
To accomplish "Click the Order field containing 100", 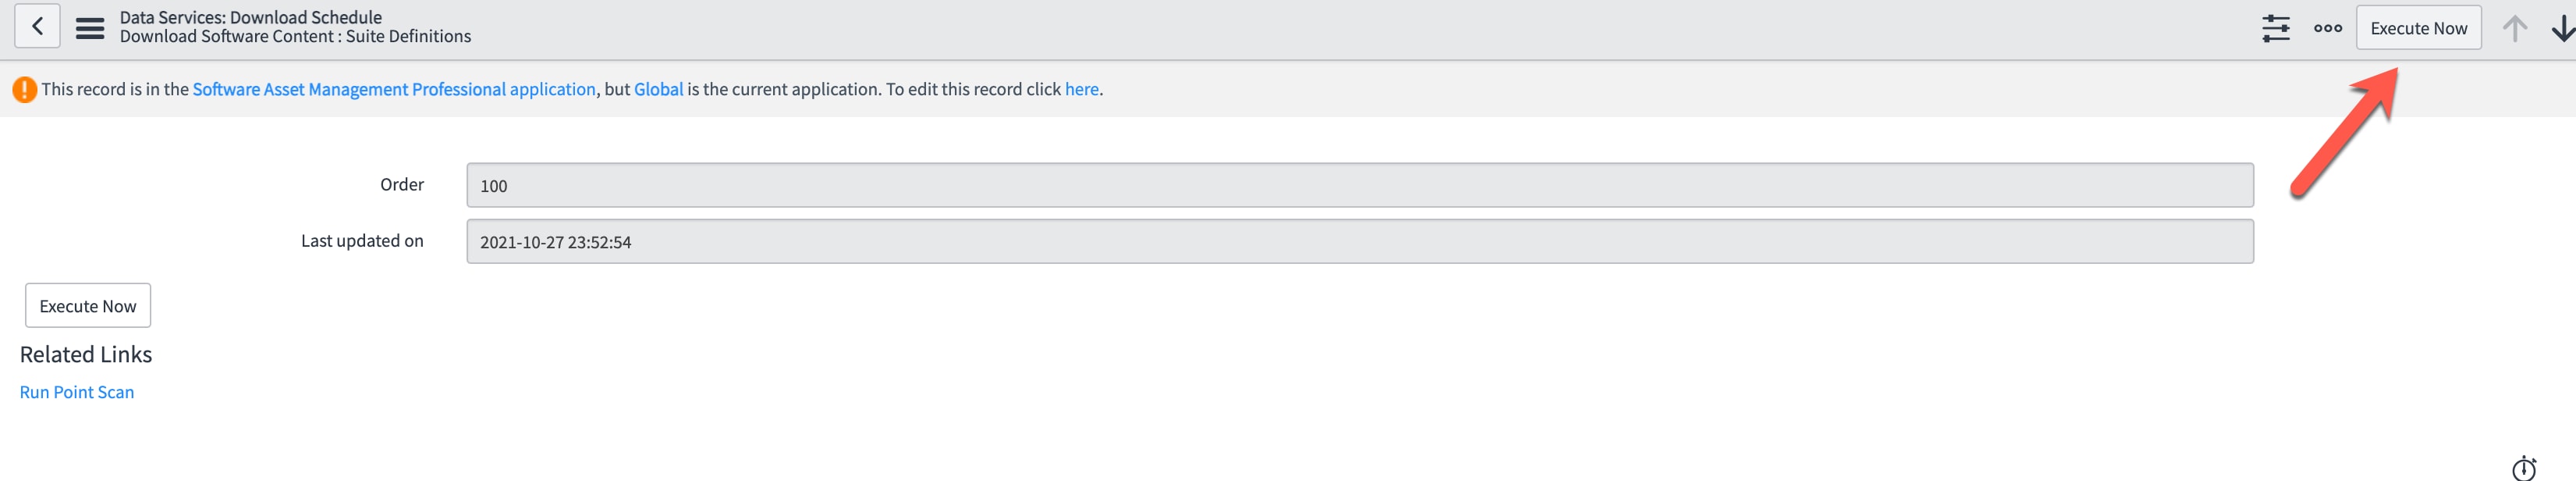I will 1359,186.
